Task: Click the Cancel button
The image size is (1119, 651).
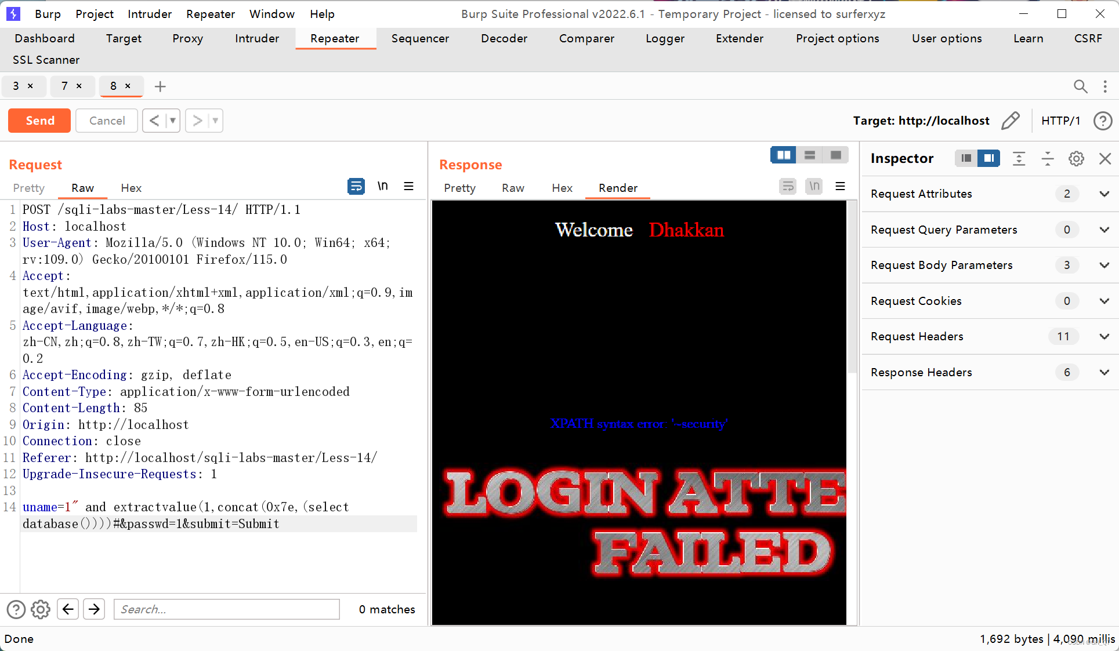Action: tap(107, 121)
